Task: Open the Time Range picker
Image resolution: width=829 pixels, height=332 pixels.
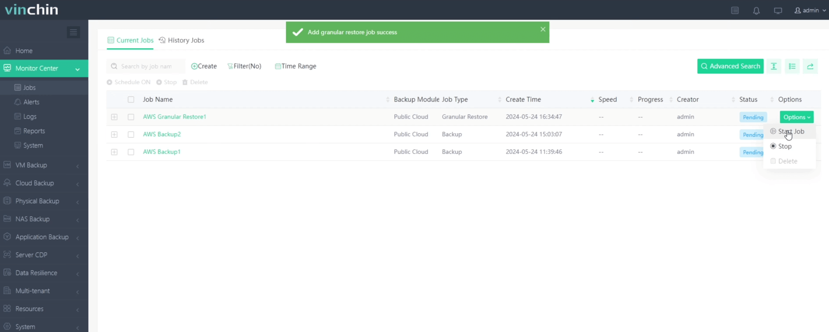Action: point(296,66)
